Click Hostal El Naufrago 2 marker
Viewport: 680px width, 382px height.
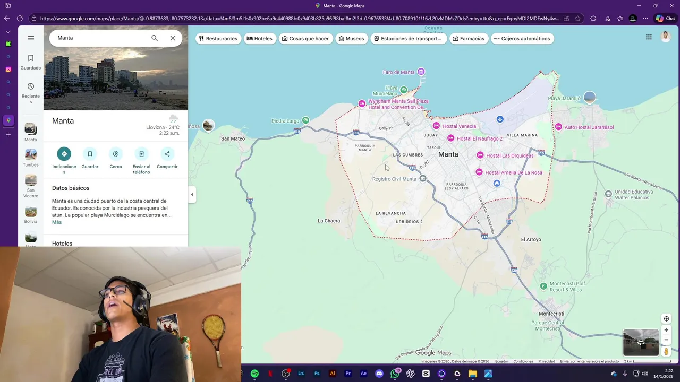(450, 138)
